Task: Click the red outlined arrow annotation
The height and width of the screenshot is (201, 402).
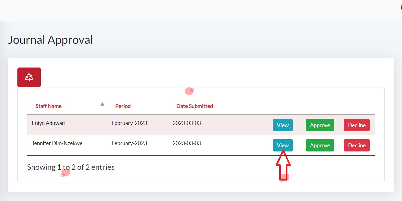Action: click(283, 166)
